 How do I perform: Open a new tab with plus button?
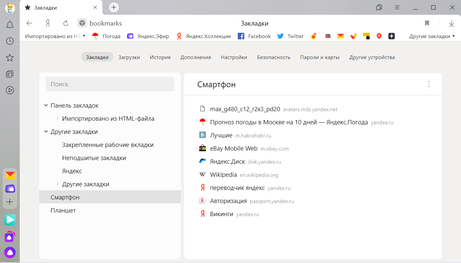114,7
